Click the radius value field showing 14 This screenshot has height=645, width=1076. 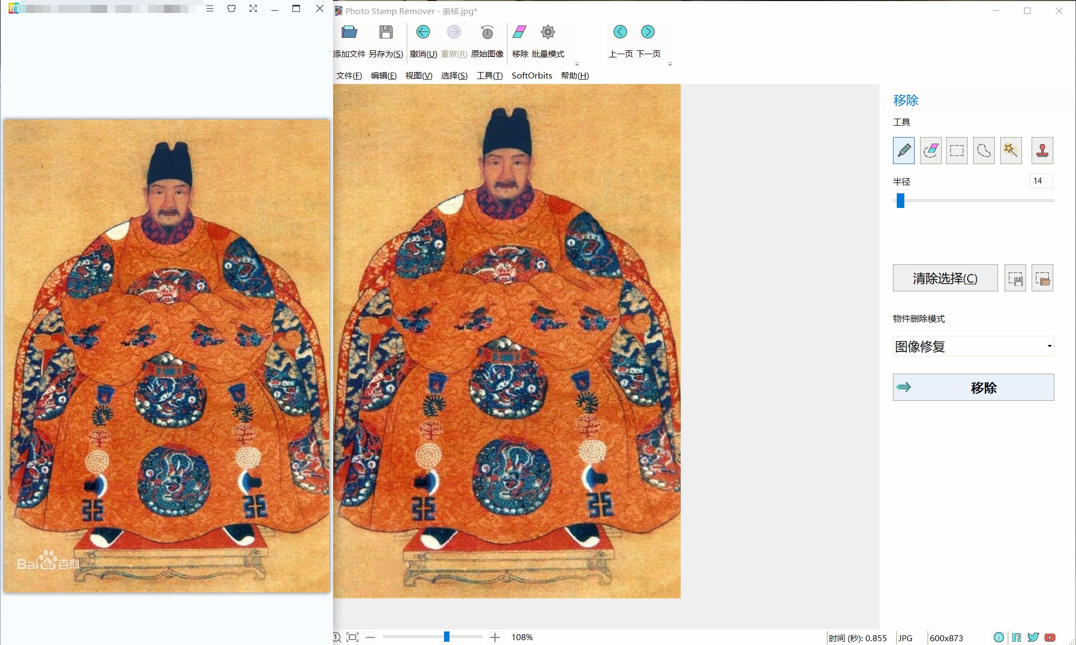click(x=1041, y=181)
